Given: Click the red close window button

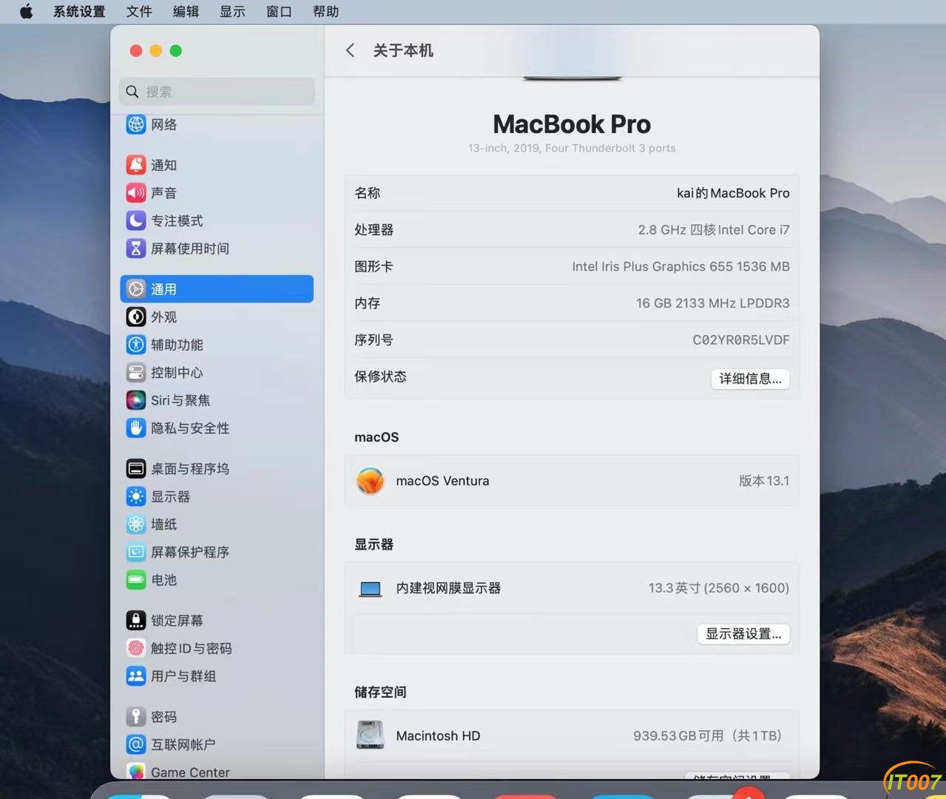Looking at the screenshot, I should (x=136, y=50).
